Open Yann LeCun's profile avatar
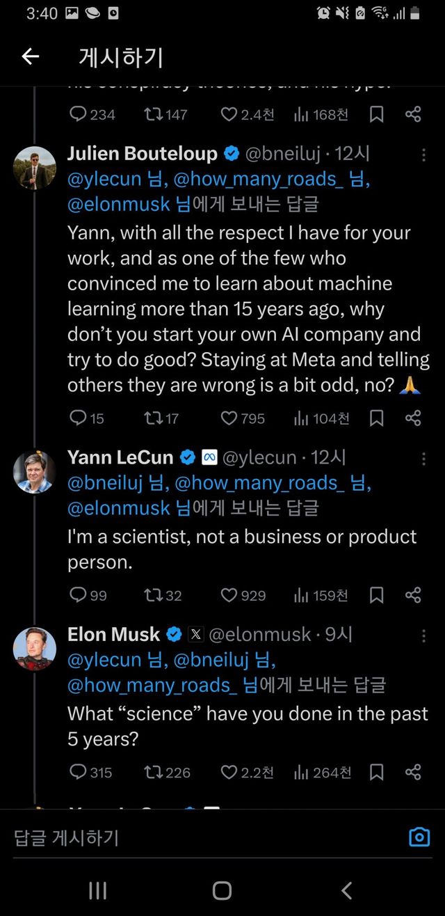 (35, 472)
